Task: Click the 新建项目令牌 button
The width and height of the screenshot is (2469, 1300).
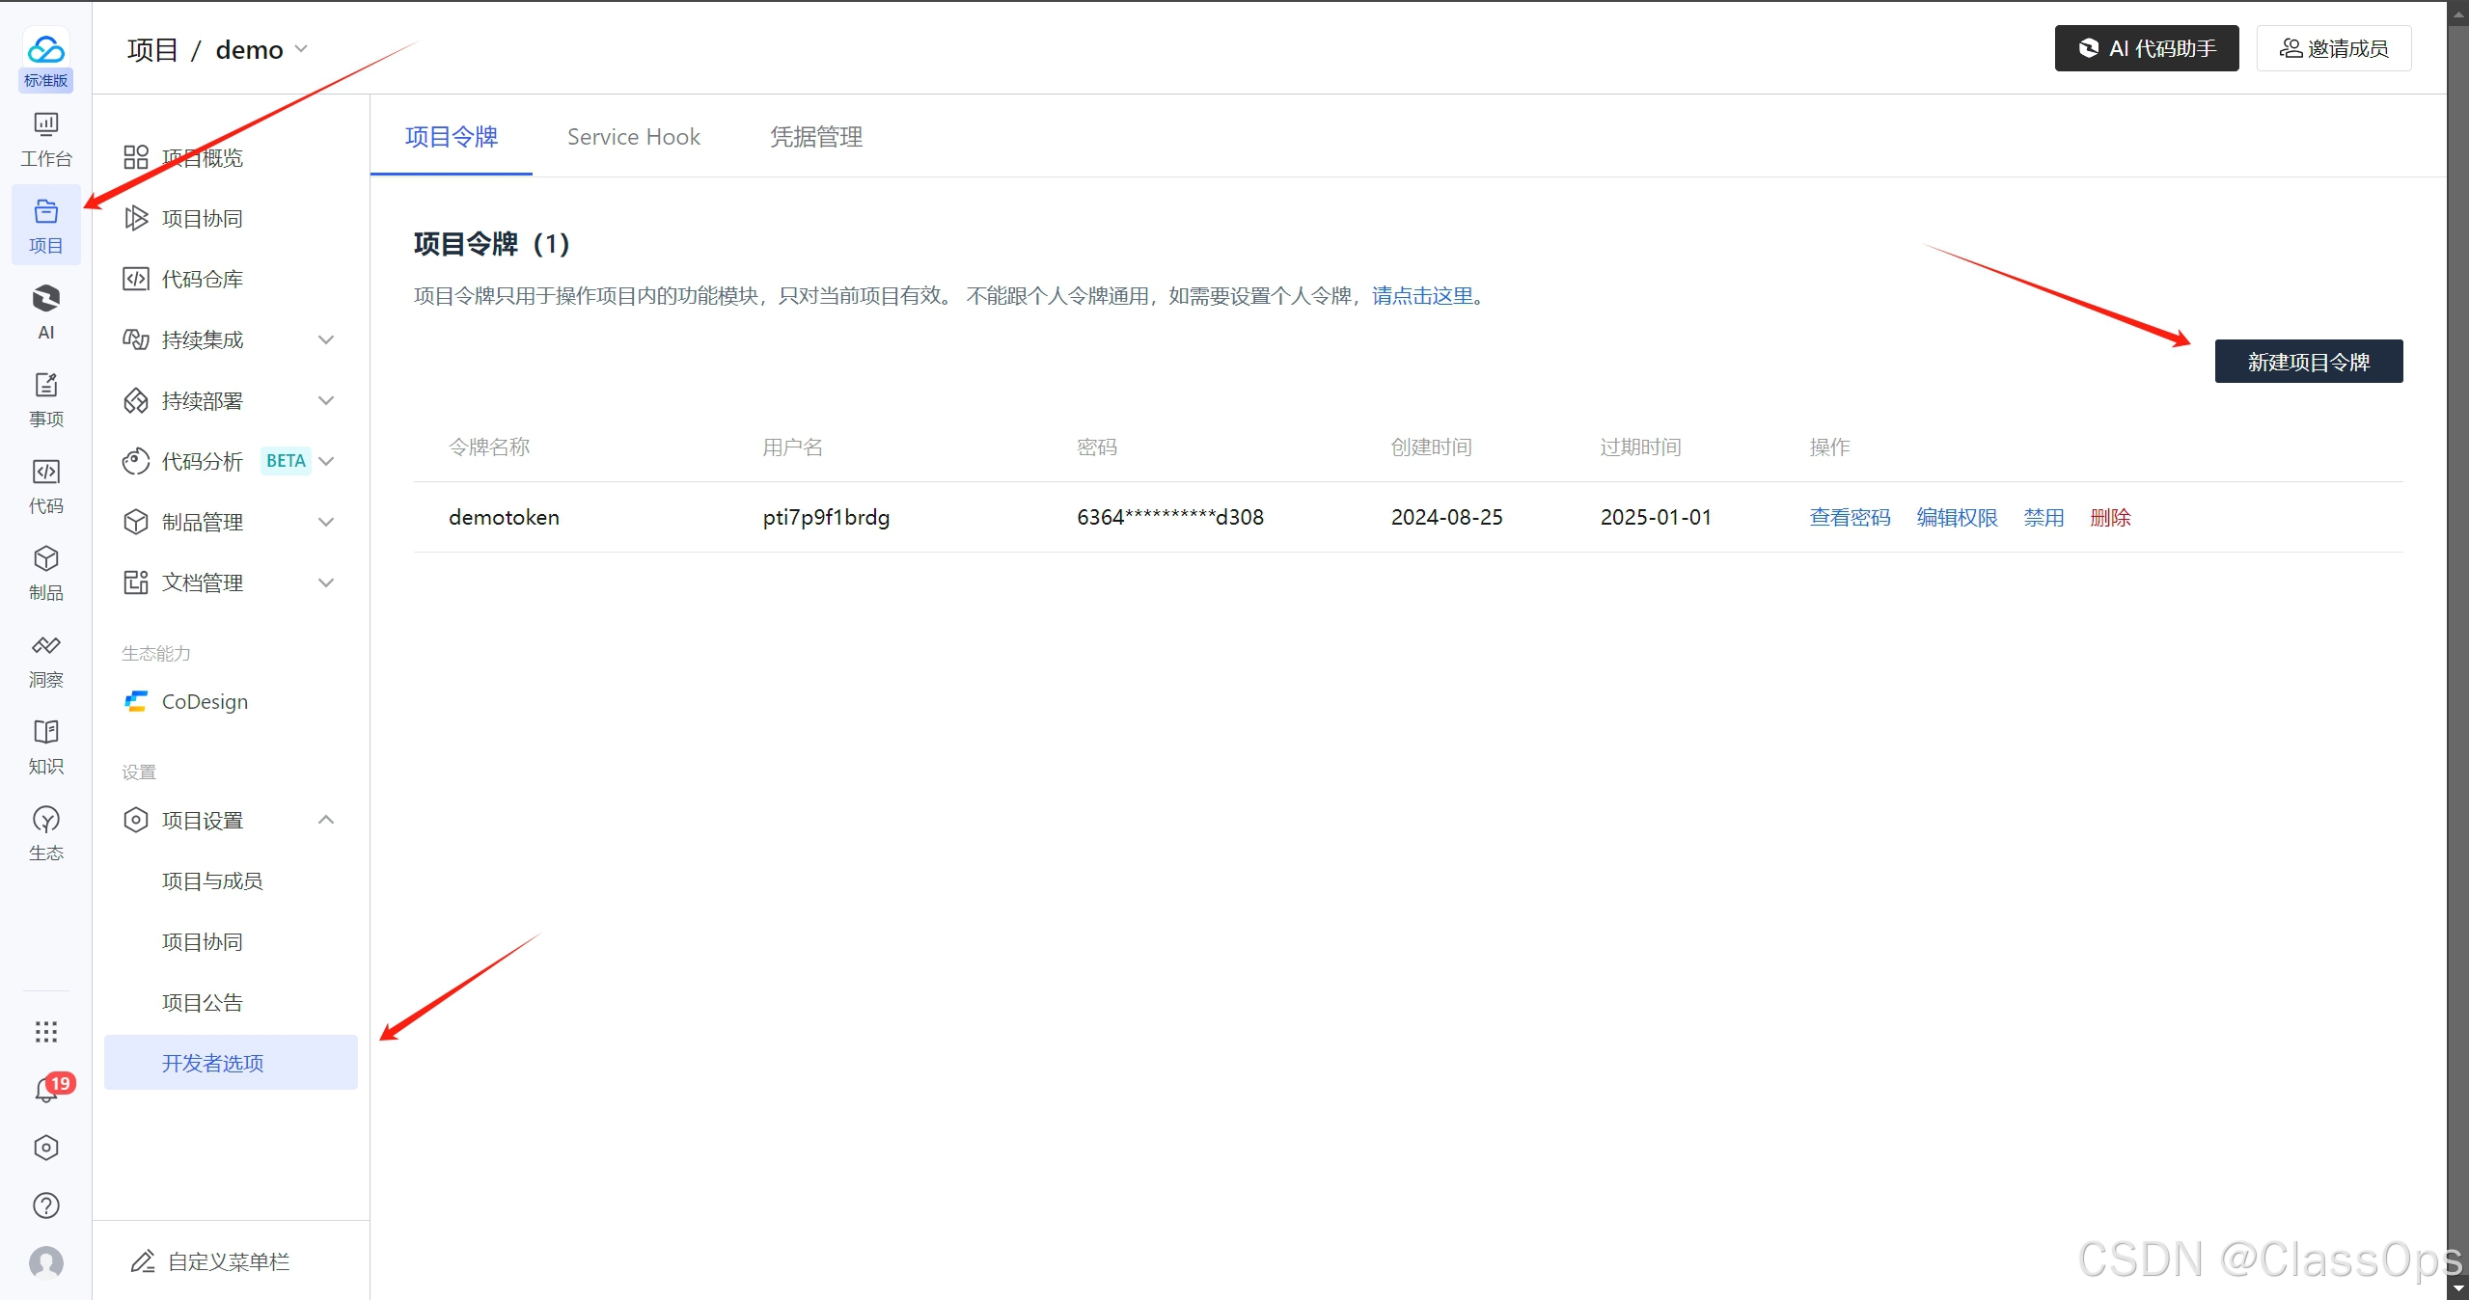Action: click(2307, 362)
